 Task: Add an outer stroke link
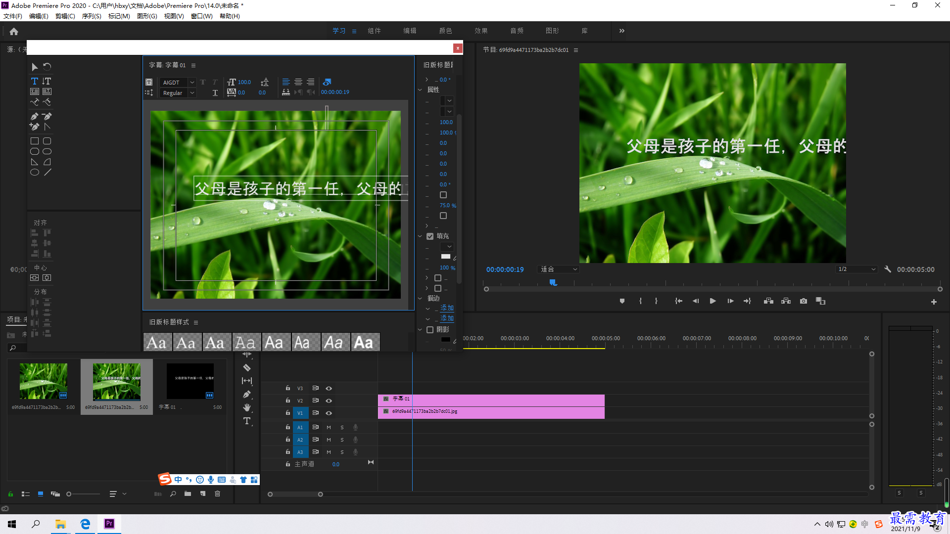447,318
